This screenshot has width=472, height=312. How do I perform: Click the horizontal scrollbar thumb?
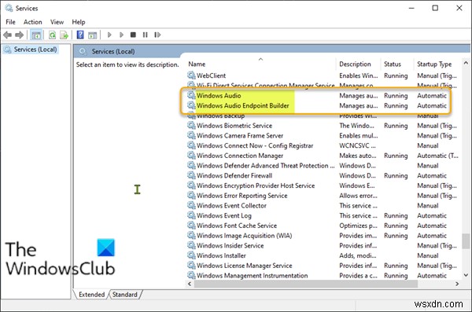[x=306, y=284]
